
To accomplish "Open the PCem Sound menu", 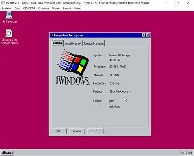I will 67,9.
